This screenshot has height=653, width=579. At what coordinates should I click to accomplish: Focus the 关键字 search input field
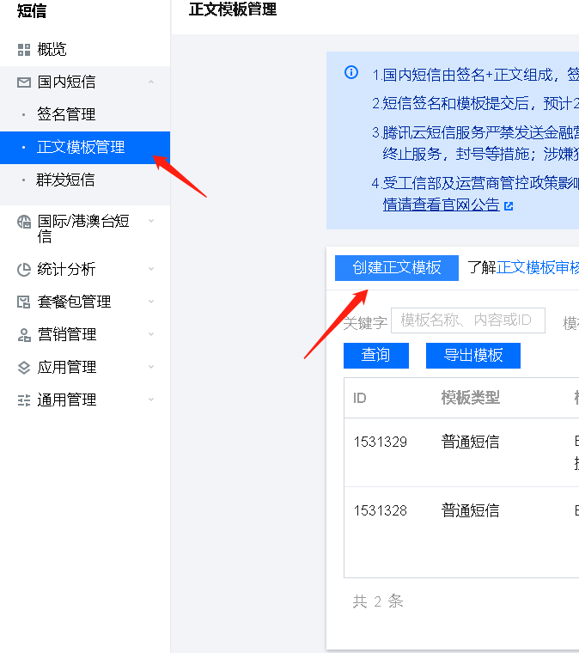coord(468,320)
